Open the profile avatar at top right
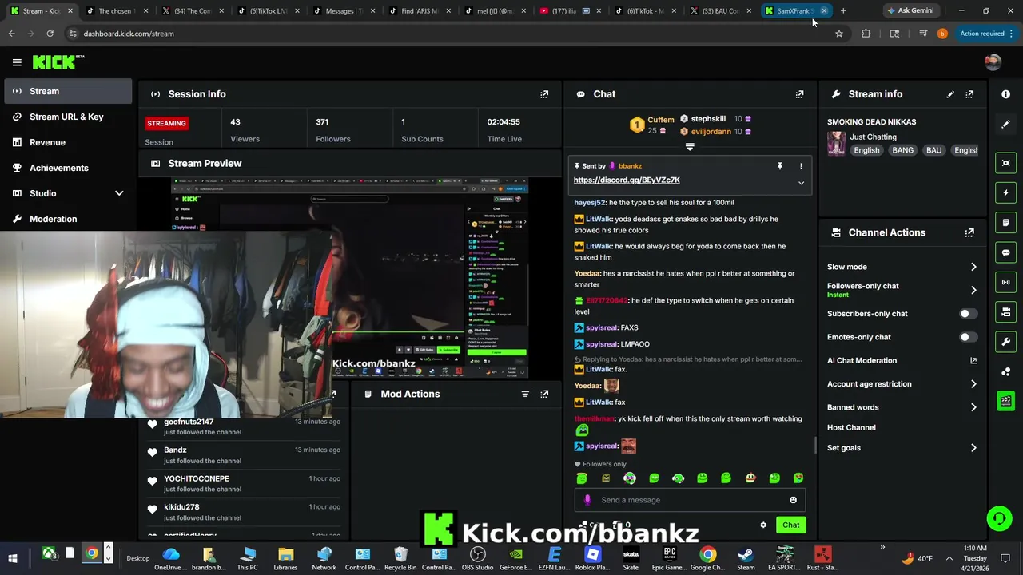Image resolution: width=1023 pixels, height=575 pixels. [993, 62]
